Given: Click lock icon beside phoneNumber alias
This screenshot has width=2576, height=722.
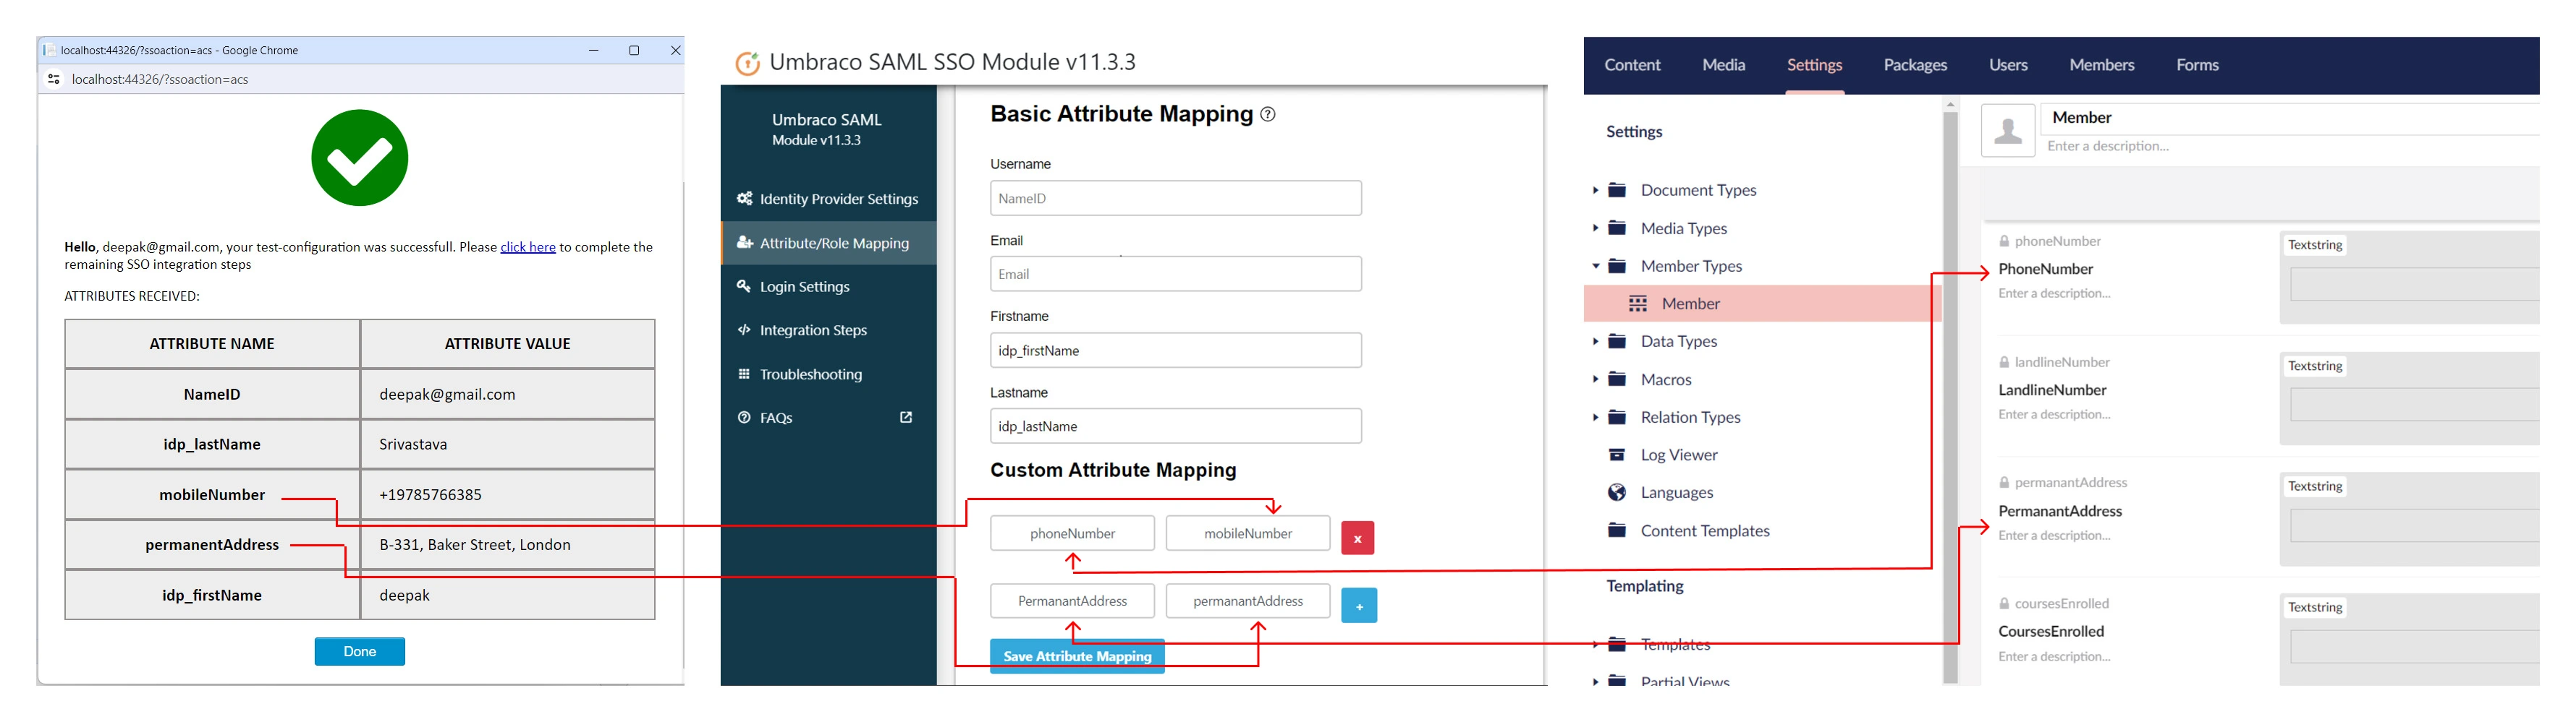Looking at the screenshot, I should (2004, 241).
